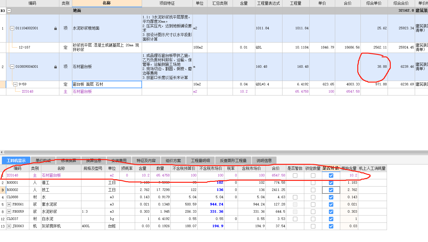The image size is (428, 242).
Task: Toggle 是否暂估 checkbox for ZC0148
Action: point(295,176)
